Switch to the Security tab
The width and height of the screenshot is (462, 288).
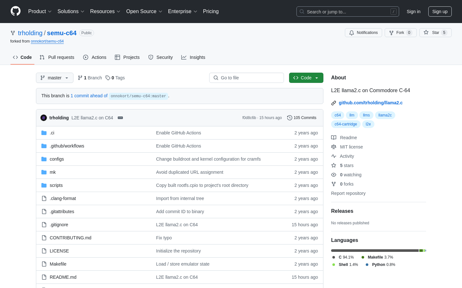click(160, 57)
